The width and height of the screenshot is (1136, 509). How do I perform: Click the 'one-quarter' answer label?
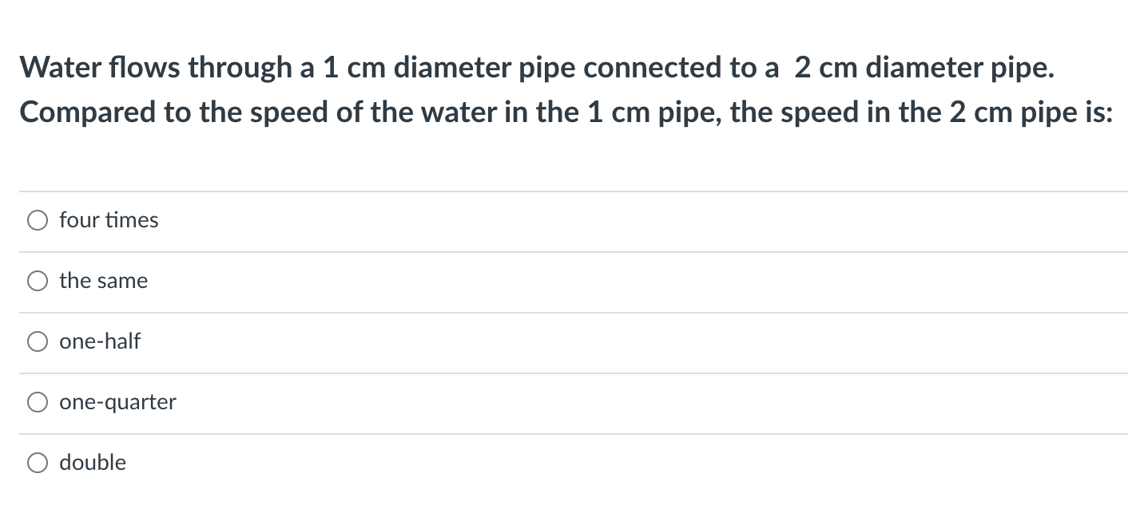117,401
